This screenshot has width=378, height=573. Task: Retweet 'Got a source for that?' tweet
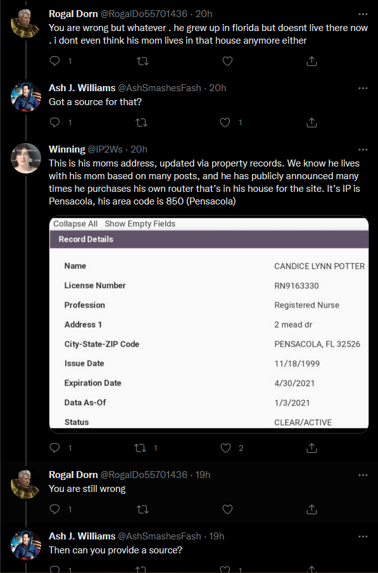141,122
